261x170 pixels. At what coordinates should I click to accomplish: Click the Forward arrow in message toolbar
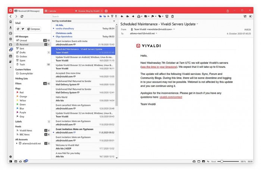tap(133, 16)
